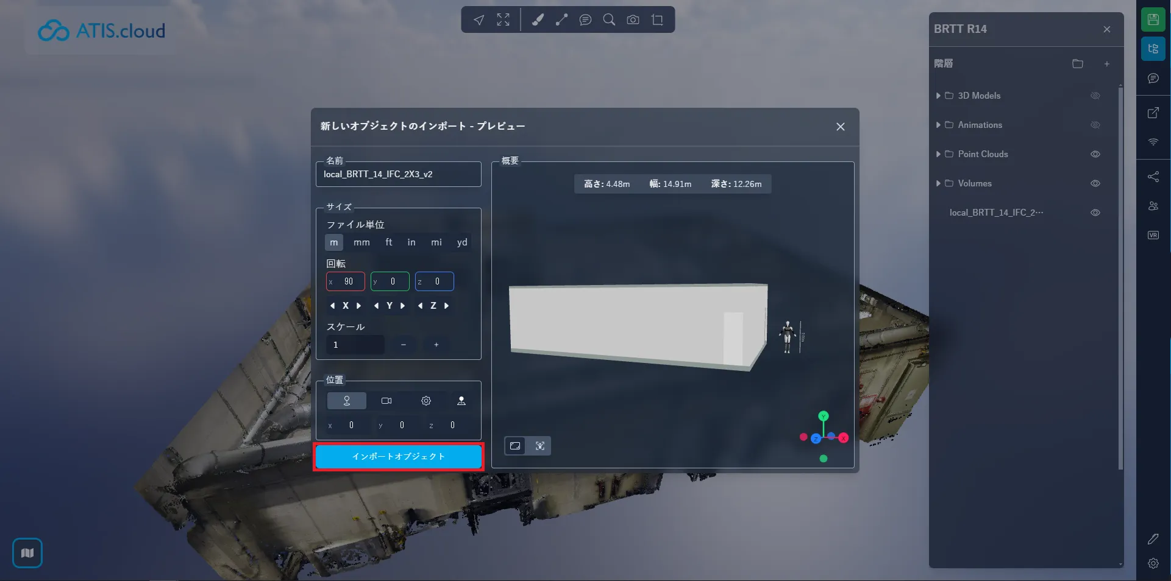Click the green save icon

click(1153, 19)
